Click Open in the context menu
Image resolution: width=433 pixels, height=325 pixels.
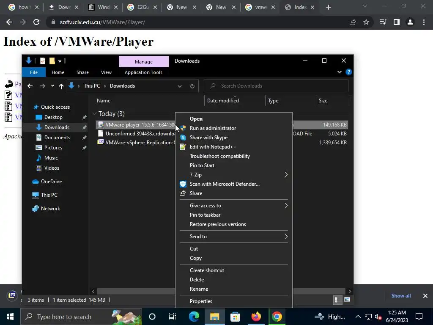[x=196, y=119]
